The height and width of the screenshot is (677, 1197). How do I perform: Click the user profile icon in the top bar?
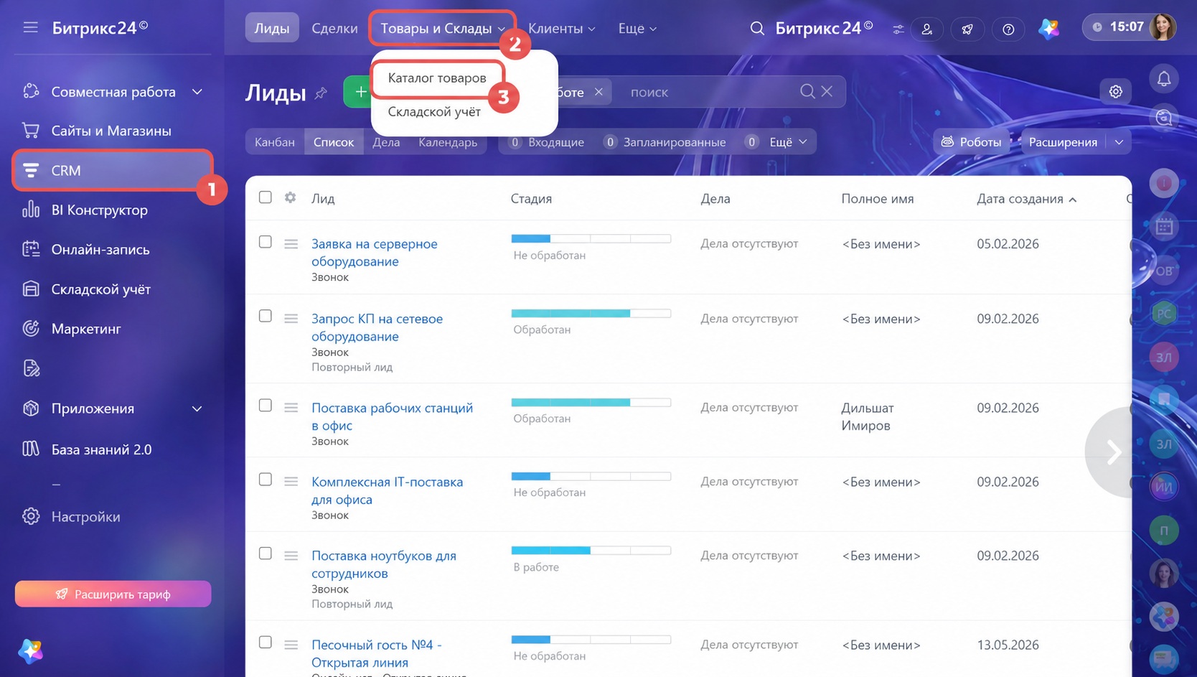click(927, 29)
